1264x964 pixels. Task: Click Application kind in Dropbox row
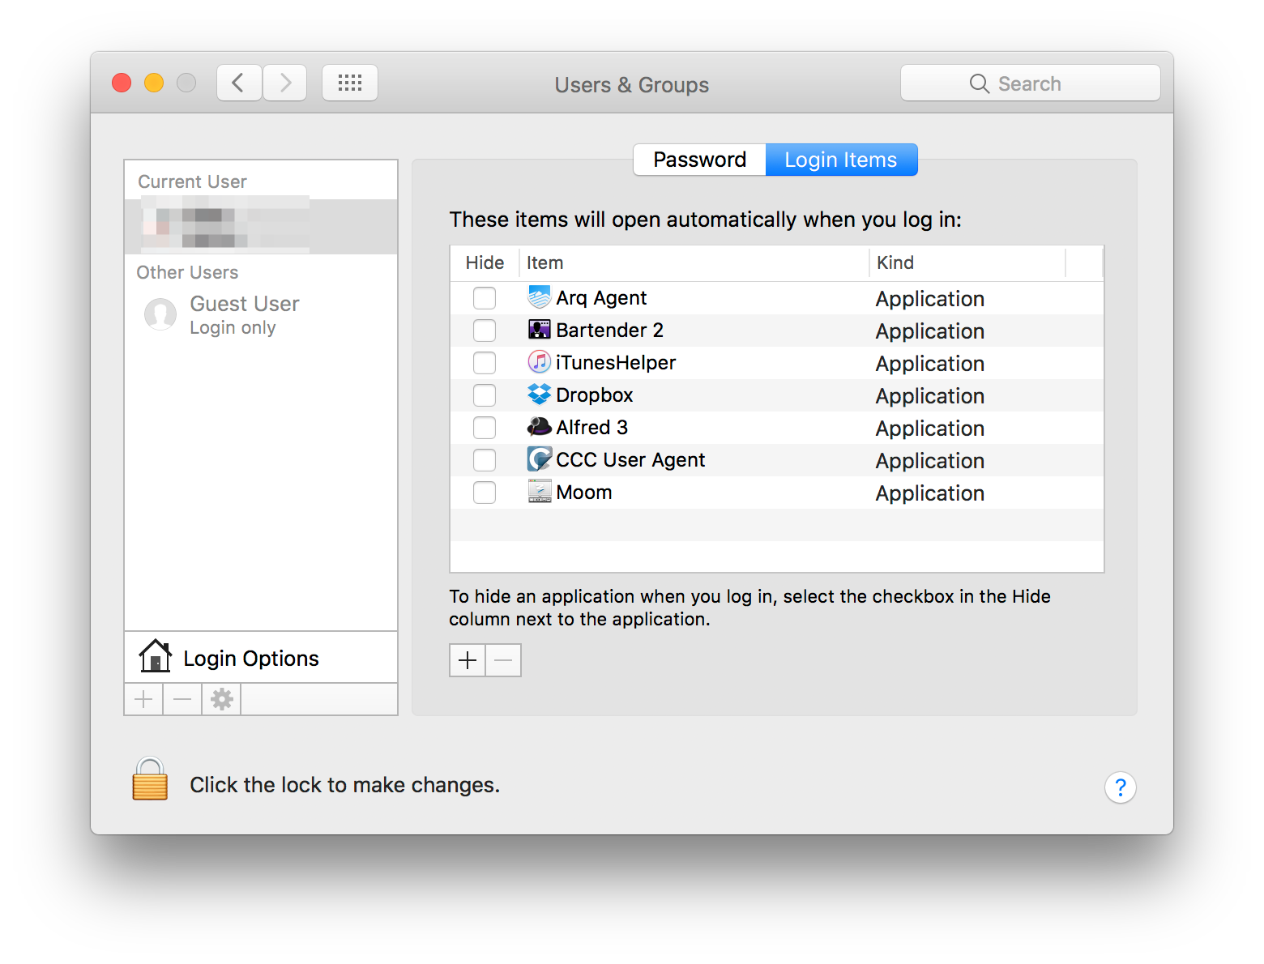(x=930, y=396)
